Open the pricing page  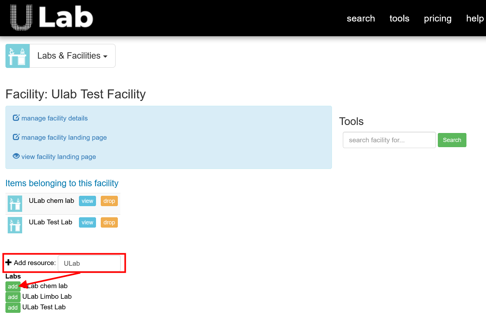coord(437,19)
